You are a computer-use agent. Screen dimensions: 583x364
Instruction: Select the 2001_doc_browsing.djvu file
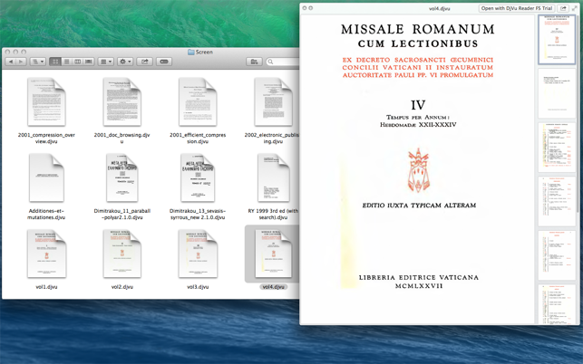(x=121, y=101)
